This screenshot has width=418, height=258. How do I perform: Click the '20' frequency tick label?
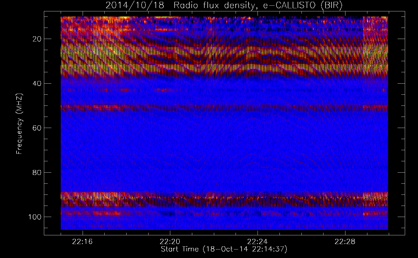(x=37, y=39)
